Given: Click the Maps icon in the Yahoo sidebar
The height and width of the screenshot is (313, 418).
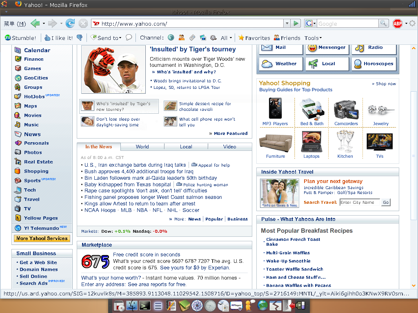Looking at the screenshot, I should click(x=18, y=106).
